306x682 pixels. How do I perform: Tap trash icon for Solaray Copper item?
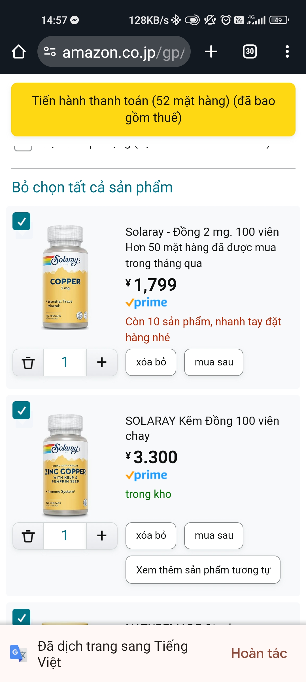[28, 362]
